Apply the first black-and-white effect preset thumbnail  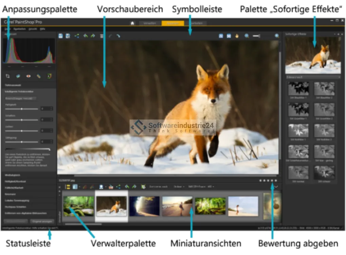tap(298, 89)
